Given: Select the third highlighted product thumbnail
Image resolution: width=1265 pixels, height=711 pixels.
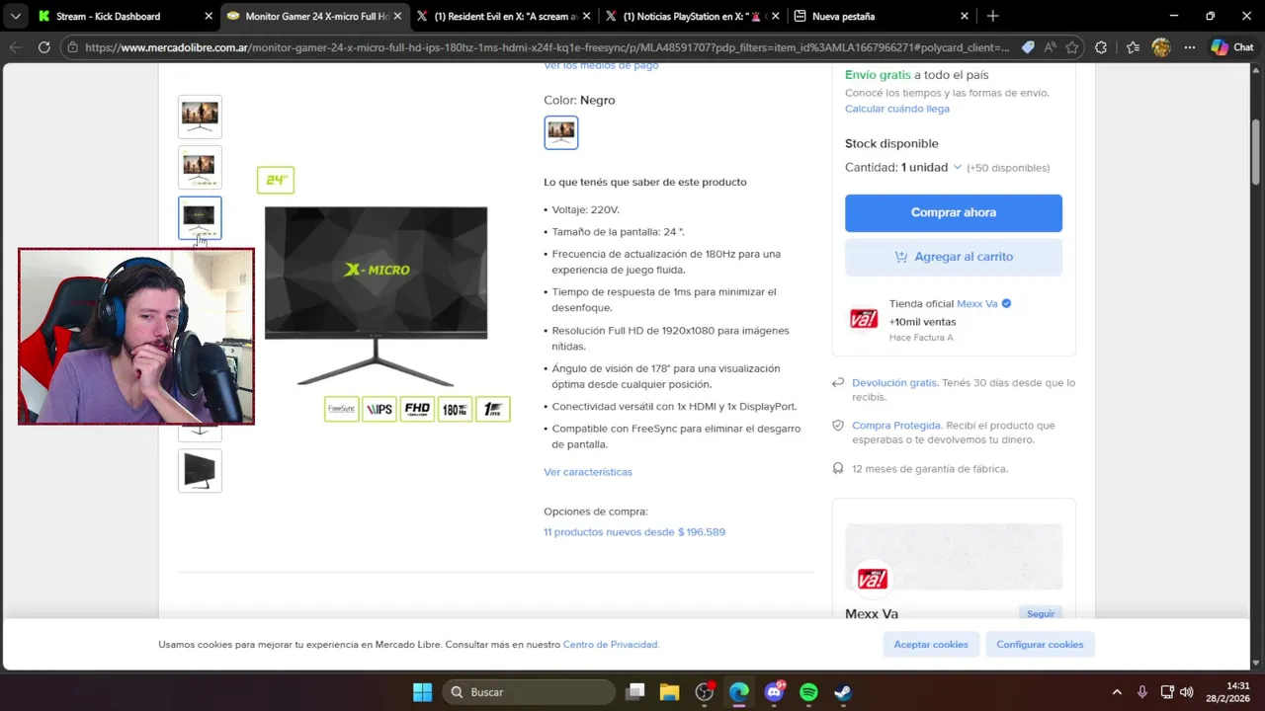Looking at the screenshot, I should [x=200, y=217].
